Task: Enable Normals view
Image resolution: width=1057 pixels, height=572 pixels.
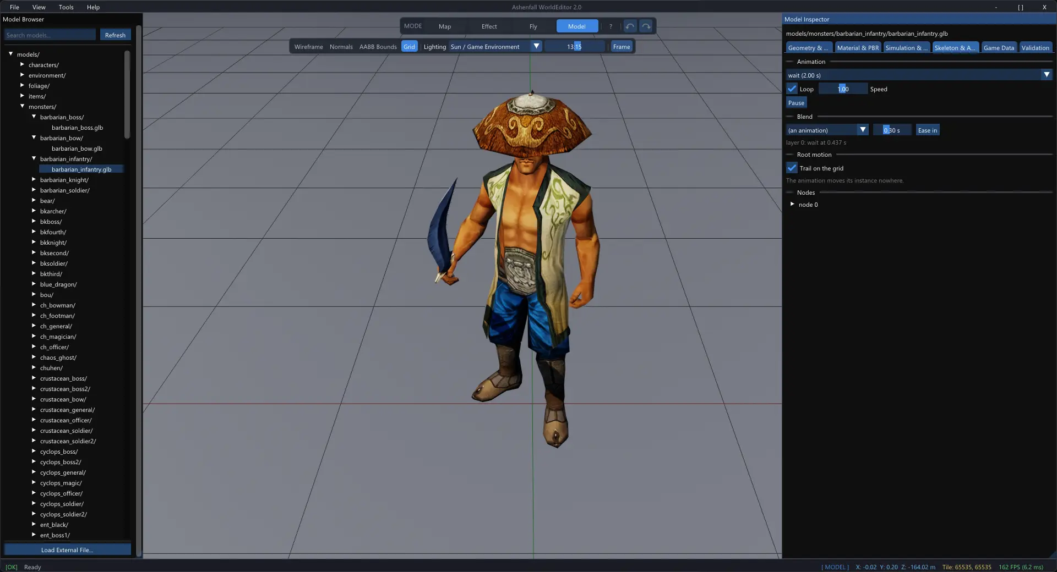Action: pyautogui.click(x=341, y=47)
